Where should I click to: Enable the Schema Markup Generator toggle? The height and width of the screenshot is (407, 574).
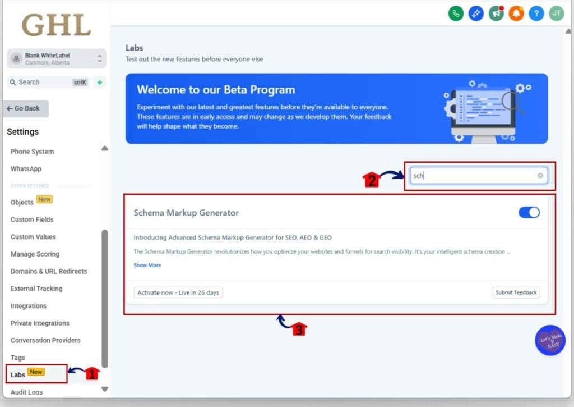529,212
